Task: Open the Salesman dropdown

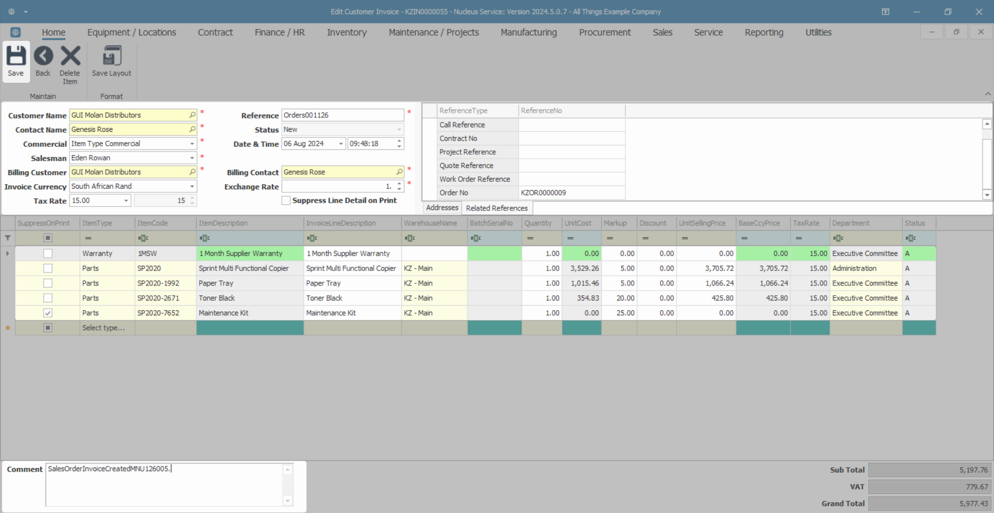Action: click(x=192, y=158)
